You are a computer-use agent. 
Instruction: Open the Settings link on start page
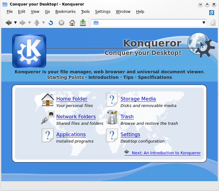point(130,134)
